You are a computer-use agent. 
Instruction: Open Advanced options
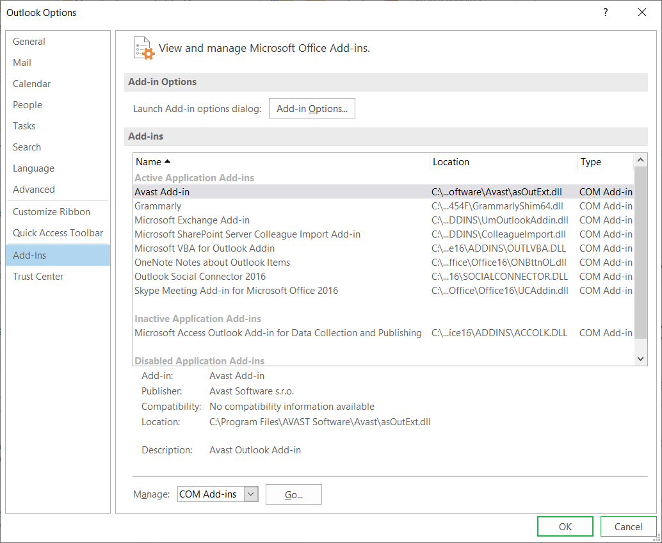point(58,189)
